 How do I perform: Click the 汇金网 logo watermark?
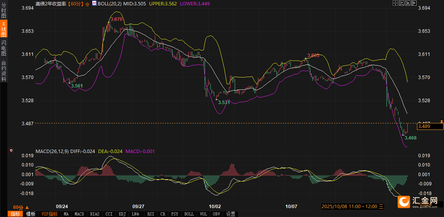418,201
